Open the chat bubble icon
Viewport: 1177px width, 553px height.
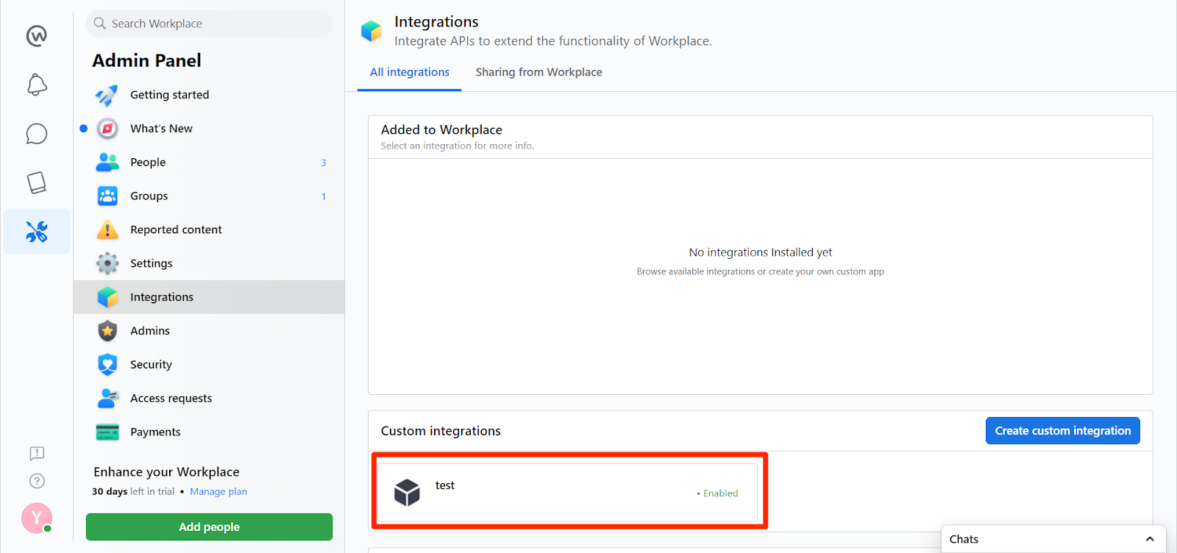pos(37,134)
